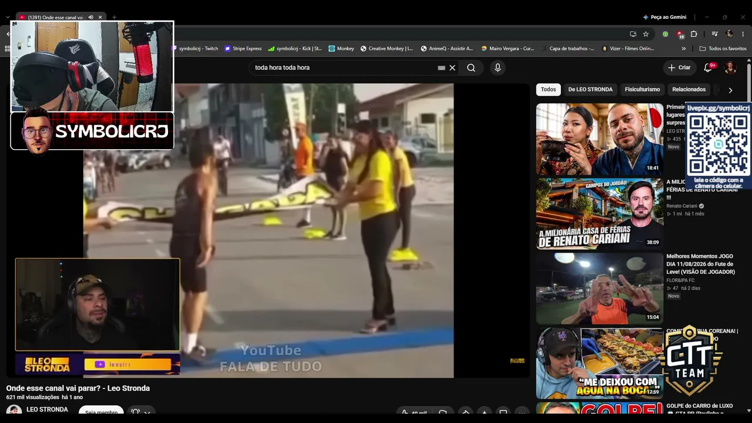
Task: Select the Relacionados filter chip
Action: pos(689,90)
